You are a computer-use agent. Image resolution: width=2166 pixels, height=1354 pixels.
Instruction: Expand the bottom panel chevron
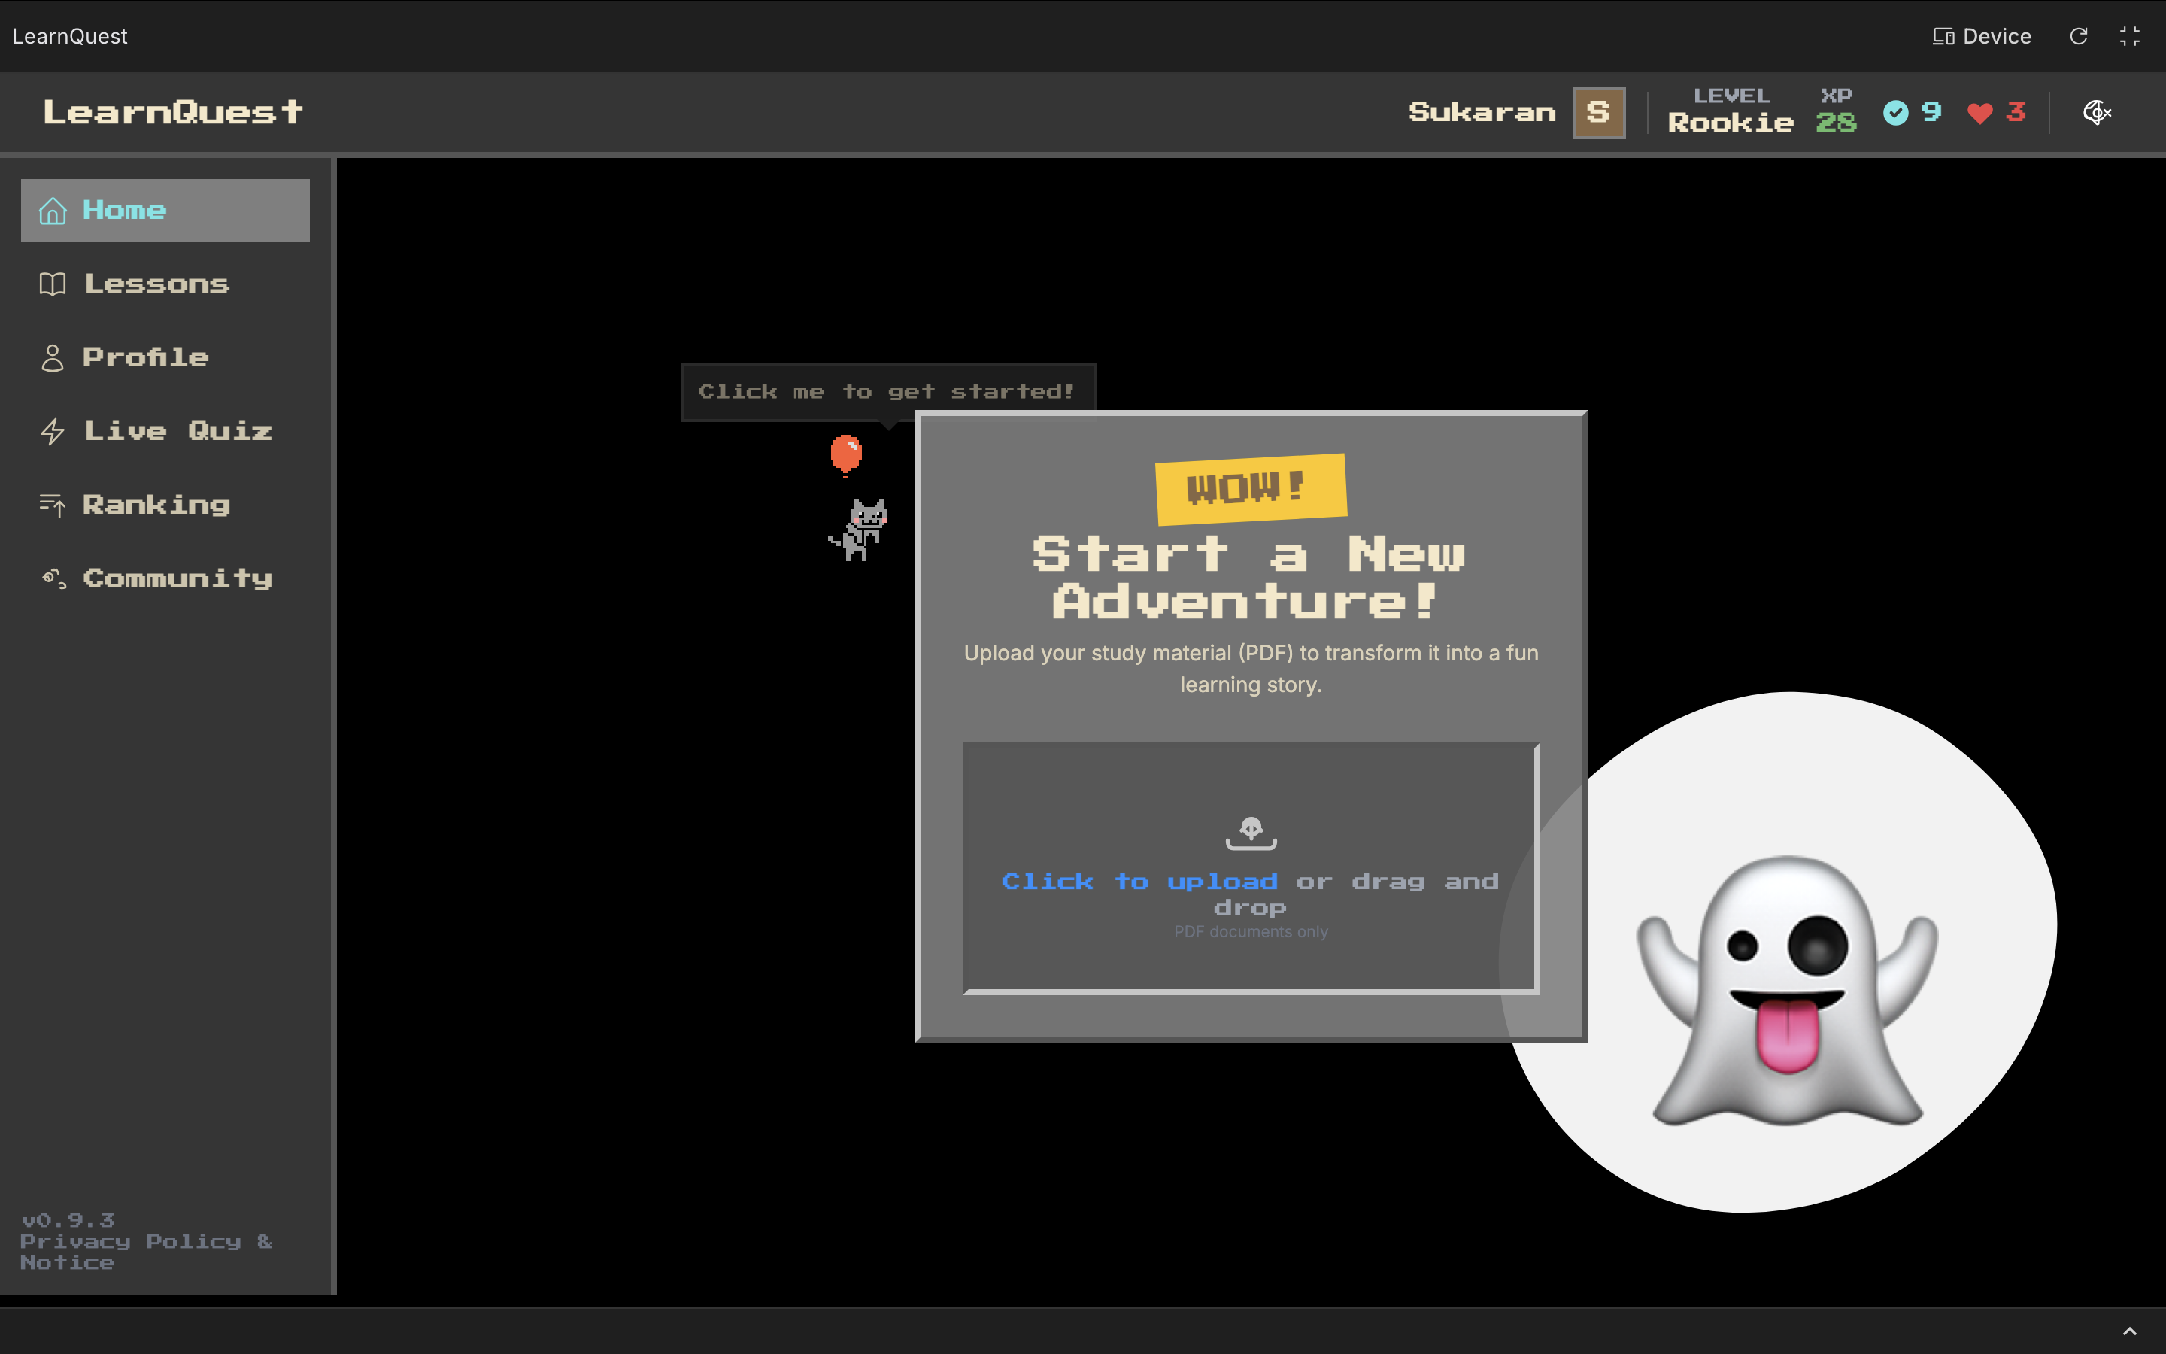point(2129,1331)
